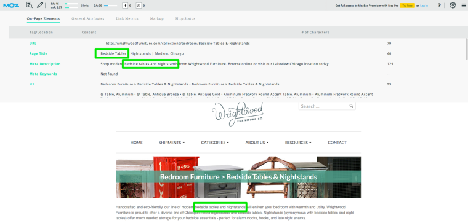Click the Meta Keywords row label
This screenshot has height=223, width=468.
click(x=43, y=74)
